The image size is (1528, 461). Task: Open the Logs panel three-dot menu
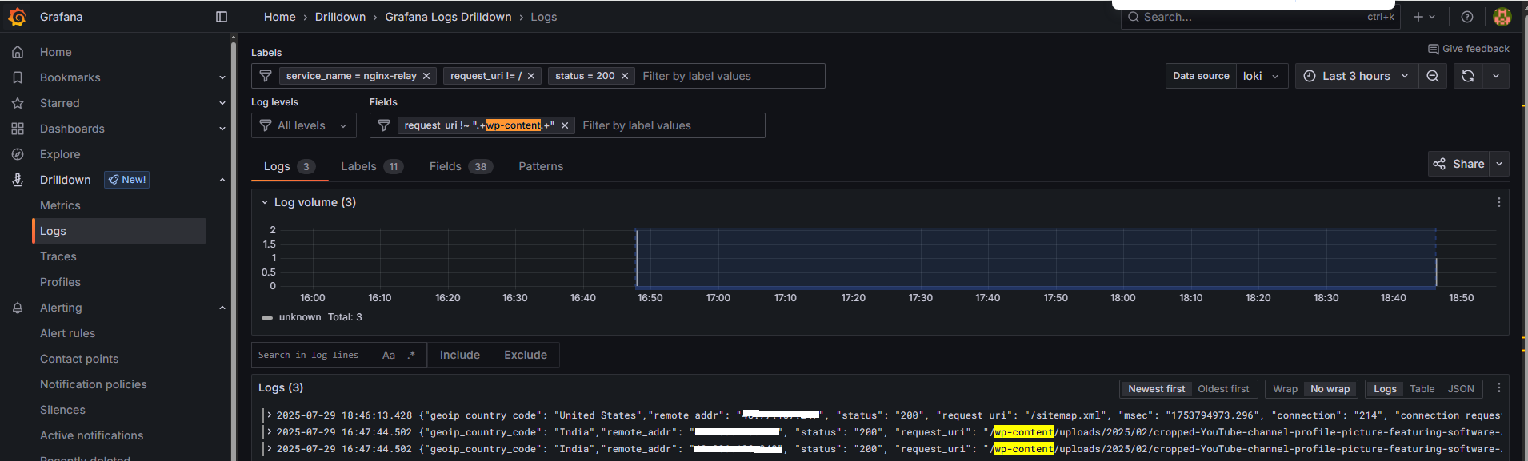click(x=1498, y=387)
